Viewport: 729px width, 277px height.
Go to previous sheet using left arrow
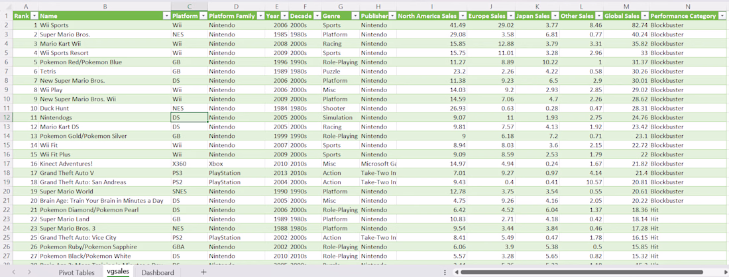[x=14, y=272]
